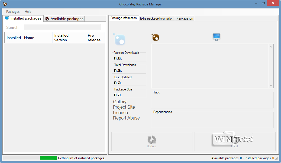Open the Extra package information tab

pos(157,18)
